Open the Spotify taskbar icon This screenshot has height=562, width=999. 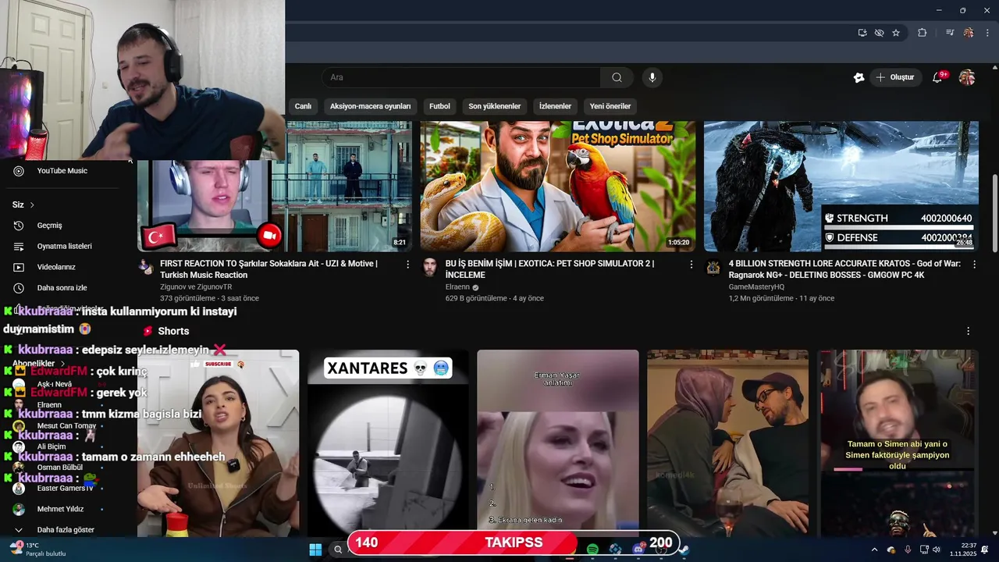coord(592,550)
